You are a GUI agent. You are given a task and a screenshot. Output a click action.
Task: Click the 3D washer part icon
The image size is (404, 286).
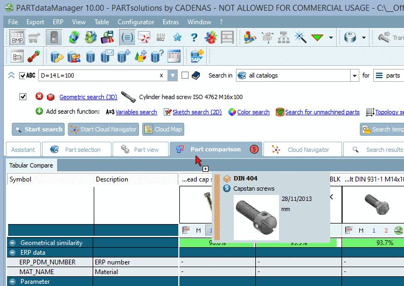(x=350, y=38)
